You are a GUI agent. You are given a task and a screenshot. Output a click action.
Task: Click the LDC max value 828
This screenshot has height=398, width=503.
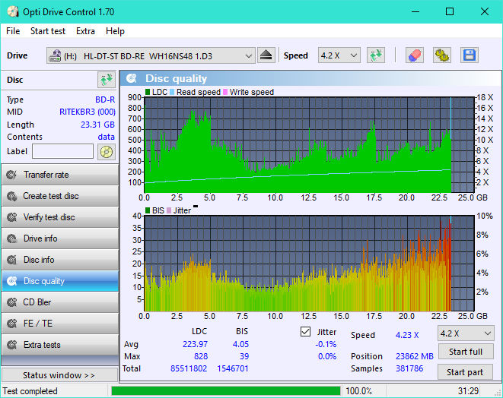pos(201,356)
